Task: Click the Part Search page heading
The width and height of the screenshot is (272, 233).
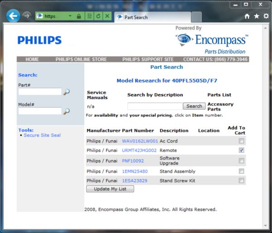Action: tap(166, 67)
